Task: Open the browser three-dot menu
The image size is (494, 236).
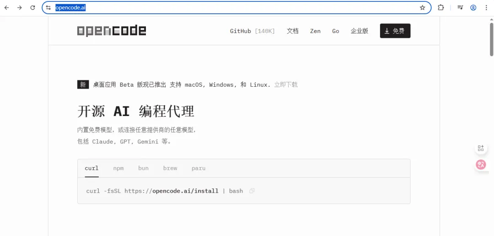Action: (486, 8)
